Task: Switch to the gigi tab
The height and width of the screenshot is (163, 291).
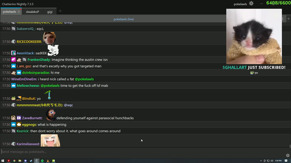Action: coord(50,12)
